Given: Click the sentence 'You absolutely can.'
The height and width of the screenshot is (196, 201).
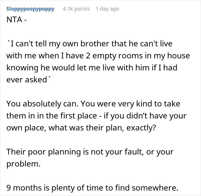Looking at the screenshot, I should click(x=42, y=104).
